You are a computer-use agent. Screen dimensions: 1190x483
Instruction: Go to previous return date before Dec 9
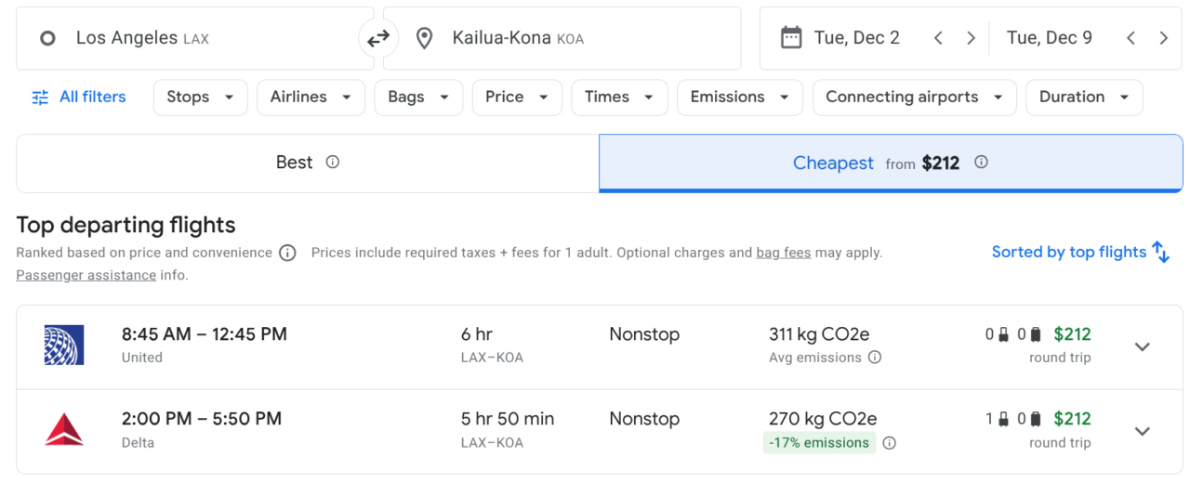tap(1130, 38)
